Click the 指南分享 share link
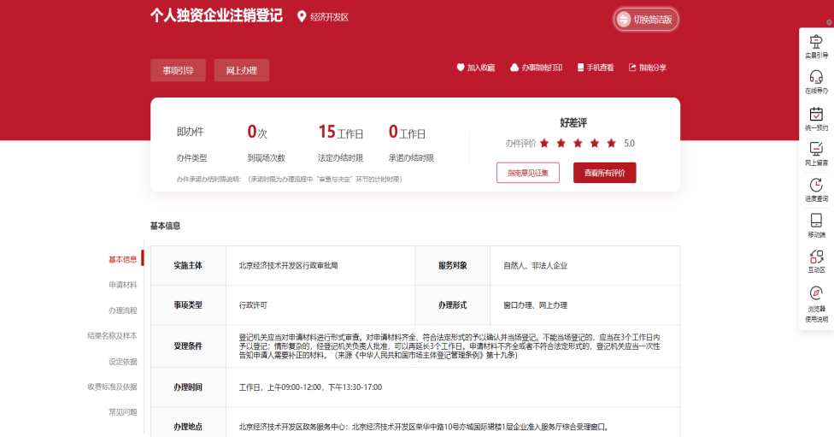The height and width of the screenshot is (437, 834). (x=647, y=68)
